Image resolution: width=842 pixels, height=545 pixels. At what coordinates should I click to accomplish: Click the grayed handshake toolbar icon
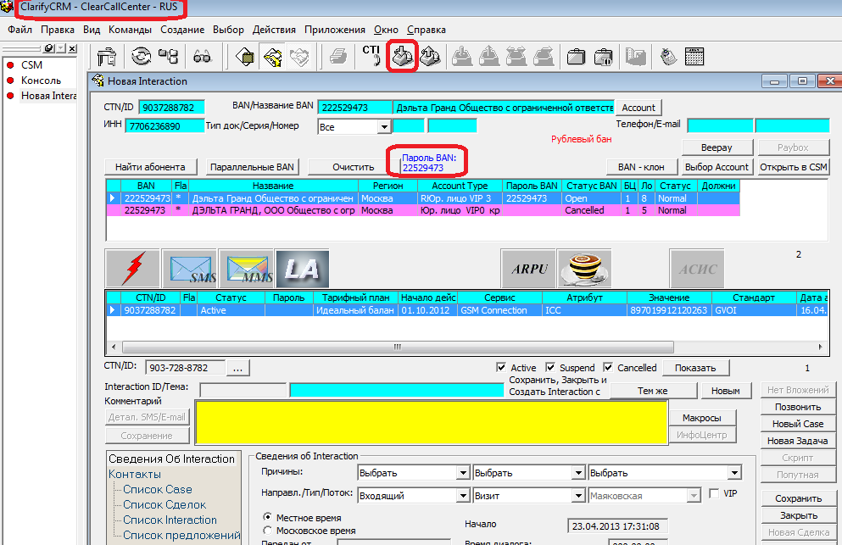[299, 57]
